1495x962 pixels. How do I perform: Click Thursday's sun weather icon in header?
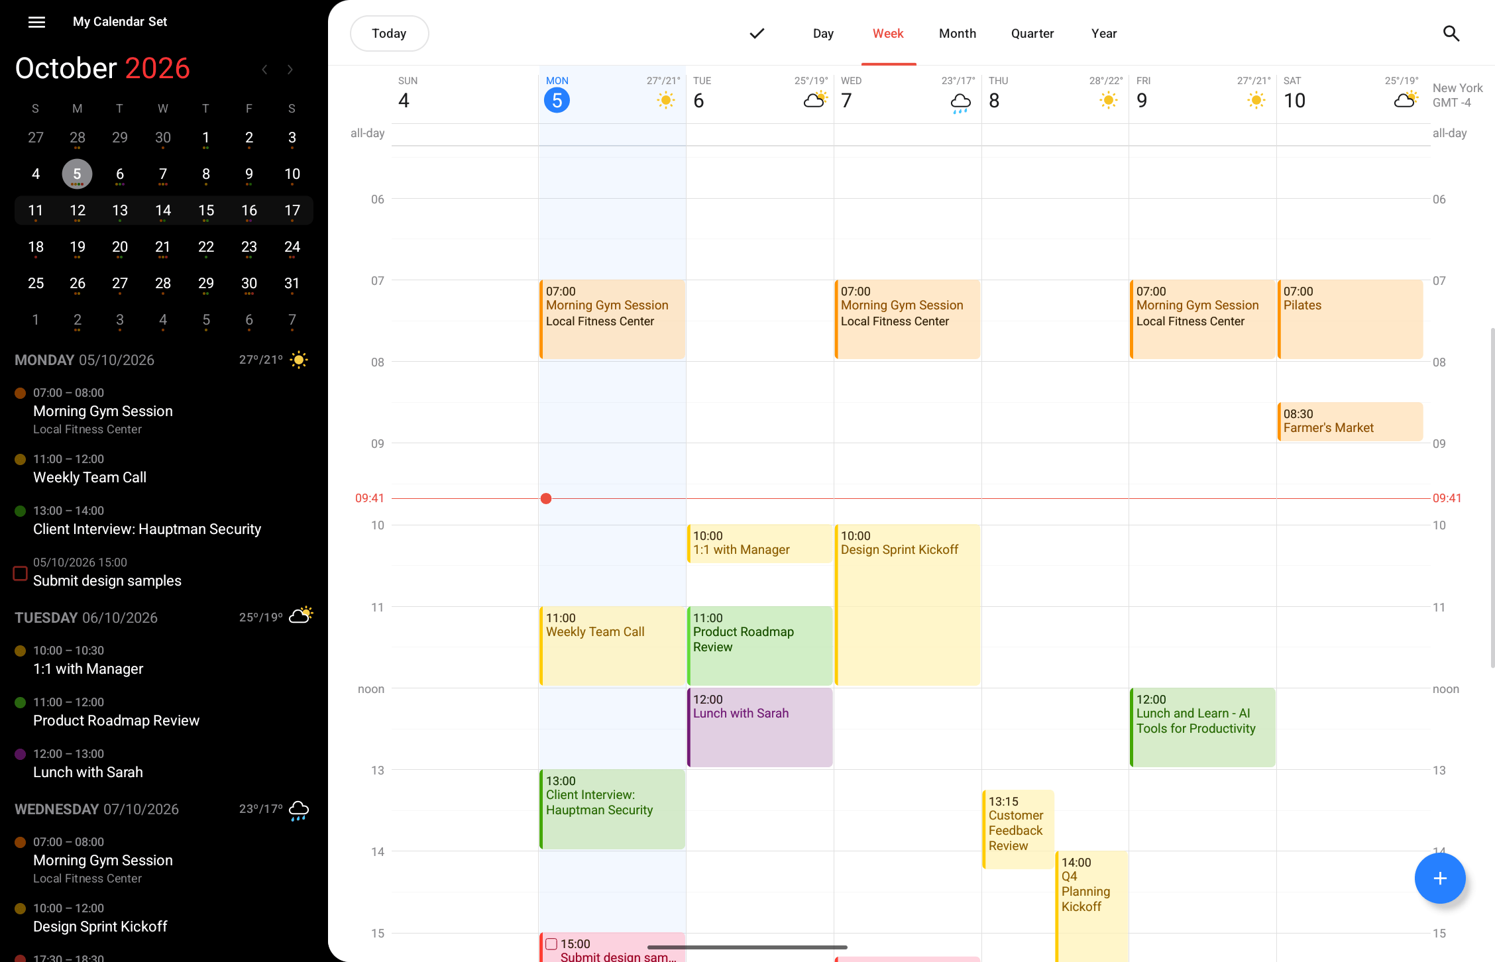tap(1108, 101)
